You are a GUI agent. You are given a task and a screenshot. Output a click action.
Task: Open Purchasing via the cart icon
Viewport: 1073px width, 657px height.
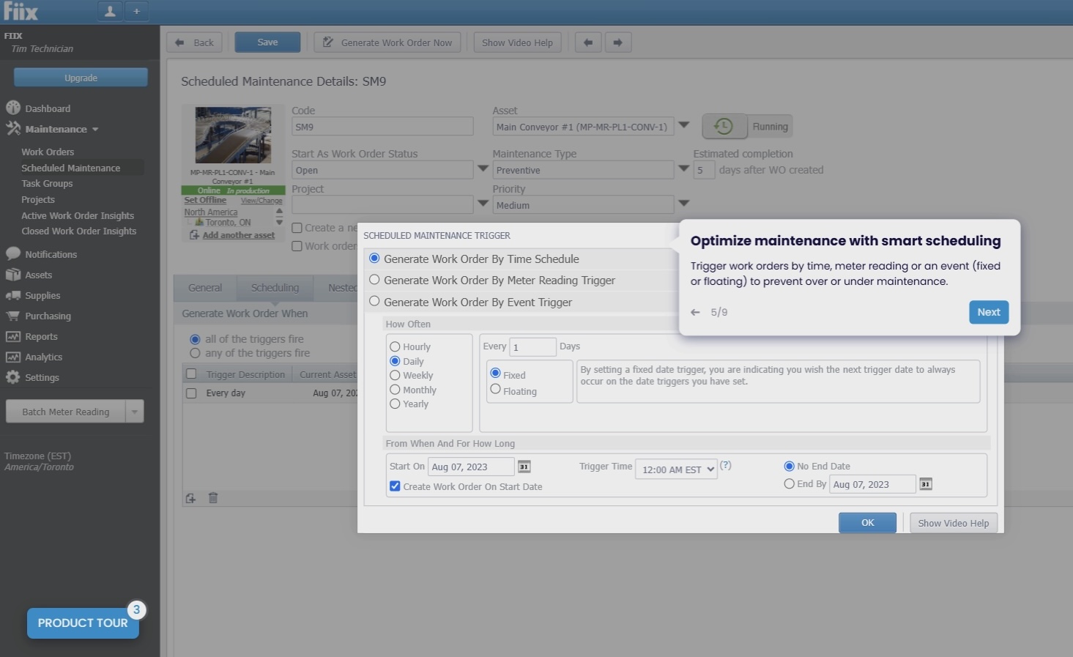[x=12, y=316]
